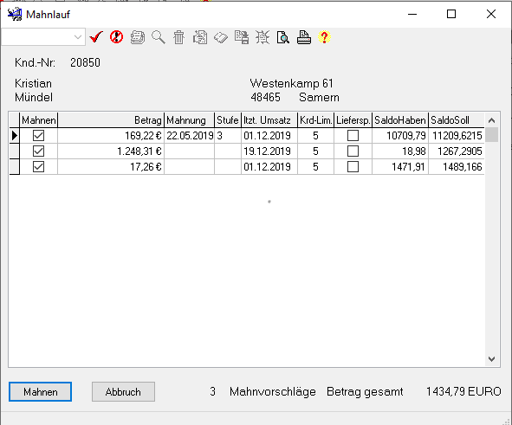Click the table's scroll down arrow

491,359
